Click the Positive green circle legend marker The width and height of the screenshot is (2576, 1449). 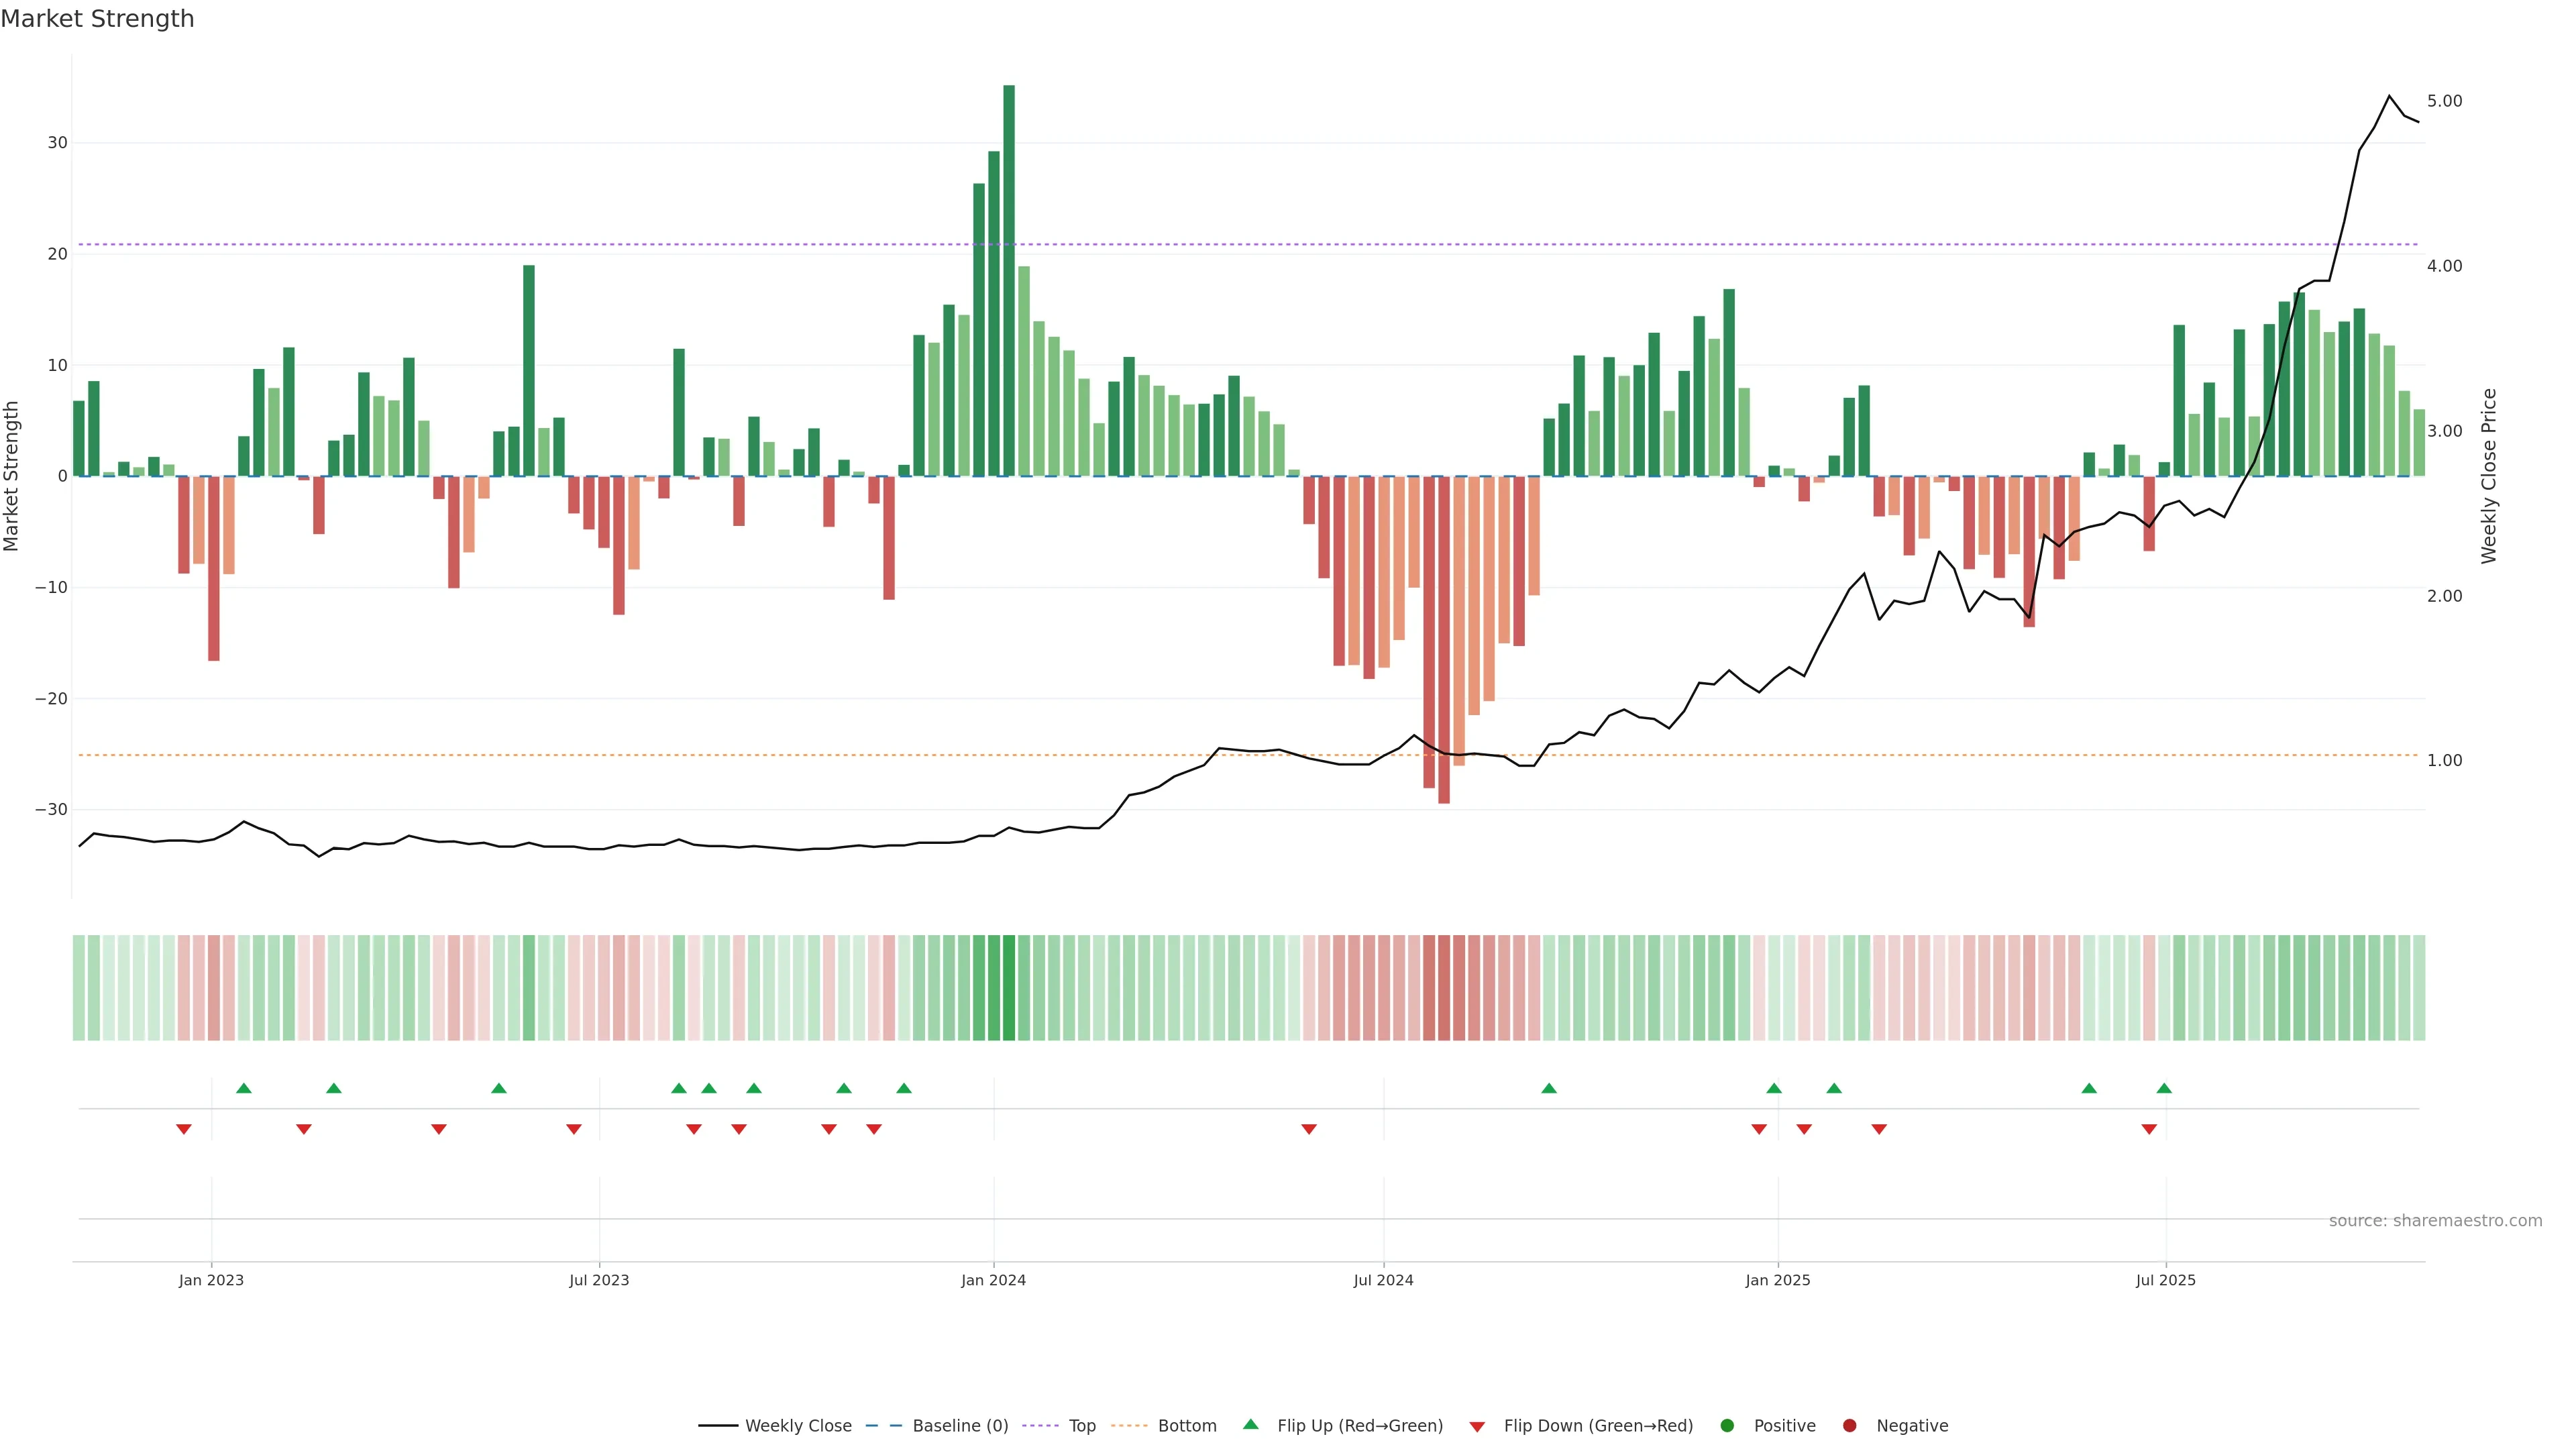(x=1727, y=1426)
